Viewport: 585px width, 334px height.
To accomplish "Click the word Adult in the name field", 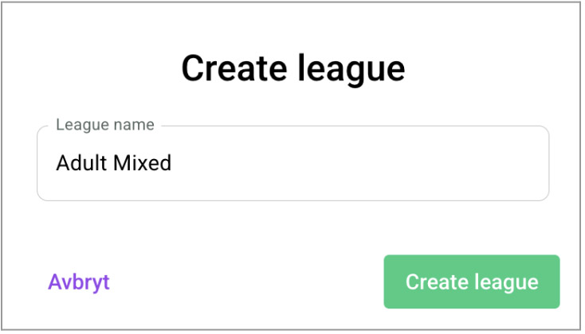I will (x=82, y=163).
